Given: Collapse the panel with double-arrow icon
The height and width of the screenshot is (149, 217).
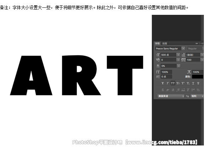Looking at the screenshot, I should tap(197, 43).
